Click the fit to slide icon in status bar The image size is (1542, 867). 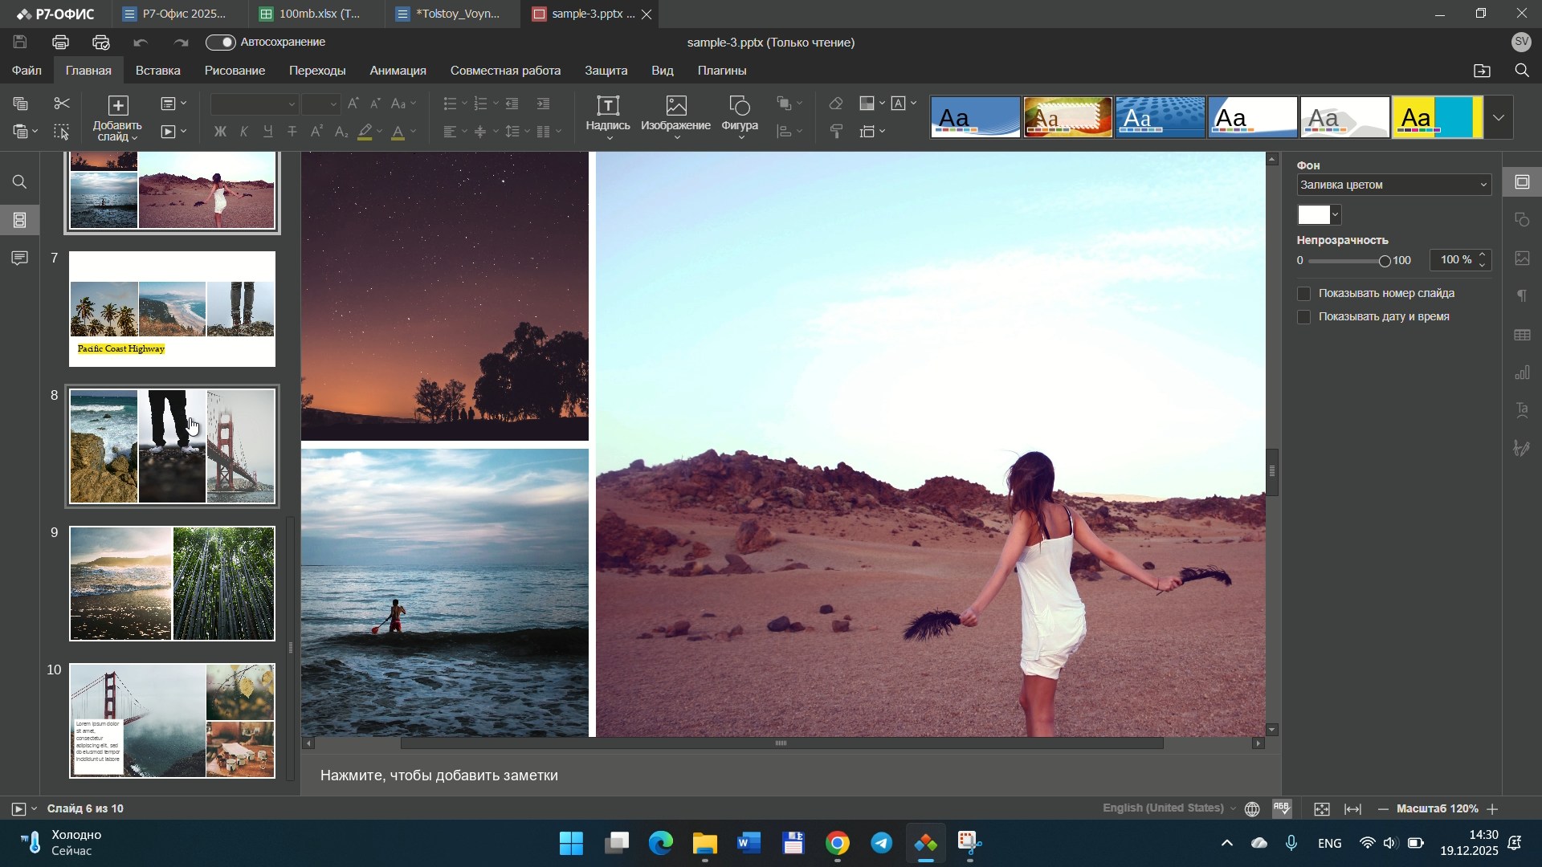[1323, 809]
